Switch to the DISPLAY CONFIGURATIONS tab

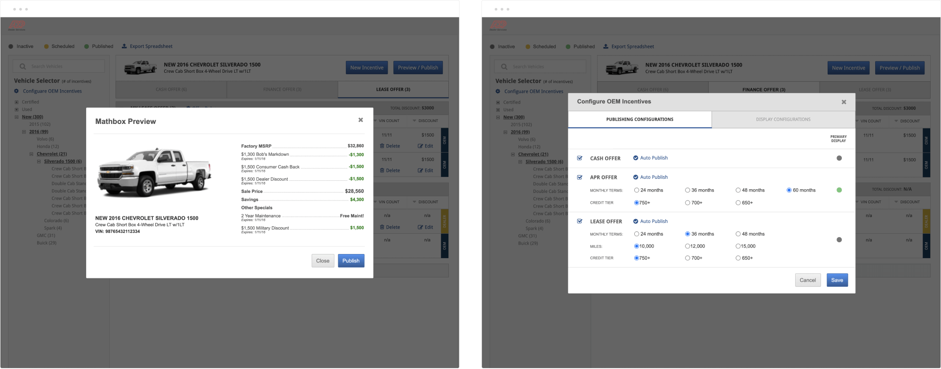click(783, 119)
